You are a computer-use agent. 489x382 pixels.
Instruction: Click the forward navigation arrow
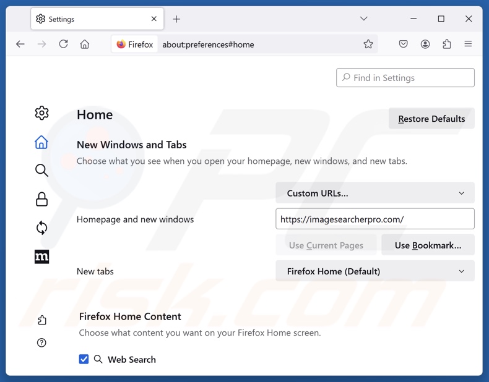(41, 45)
